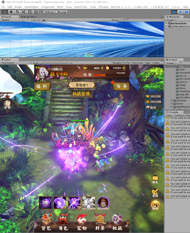Toggle Maximize On Play
Viewport: 190px width, 233px height.
(121, 63)
